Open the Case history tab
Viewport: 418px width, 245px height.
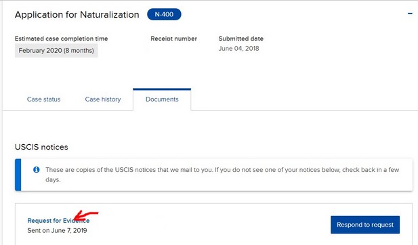coord(103,99)
